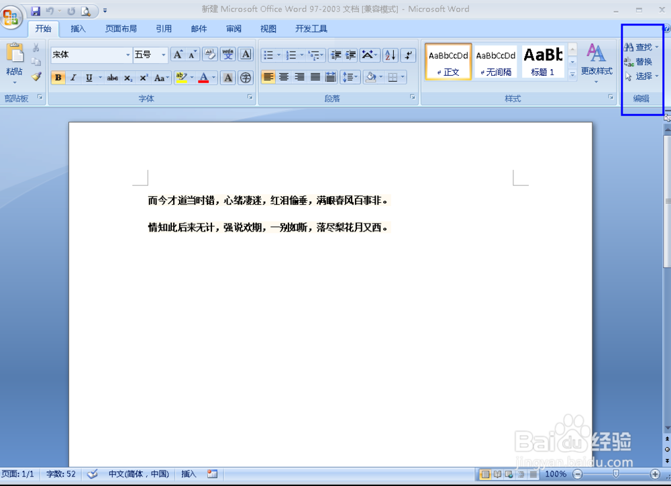Open the text highlight color picker
This screenshot has width=671, height=486.
click(192, 78)
